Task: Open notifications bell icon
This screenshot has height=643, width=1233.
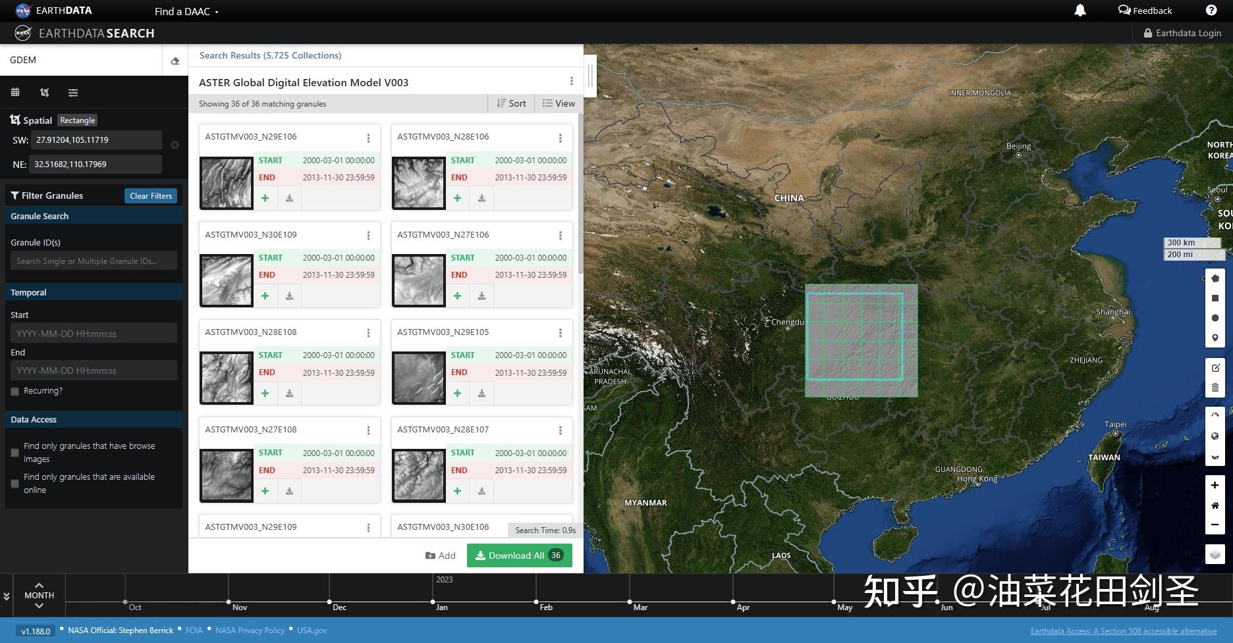Action: pos(1080,11)
